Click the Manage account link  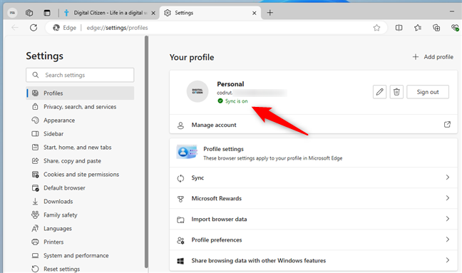(214, 125)
